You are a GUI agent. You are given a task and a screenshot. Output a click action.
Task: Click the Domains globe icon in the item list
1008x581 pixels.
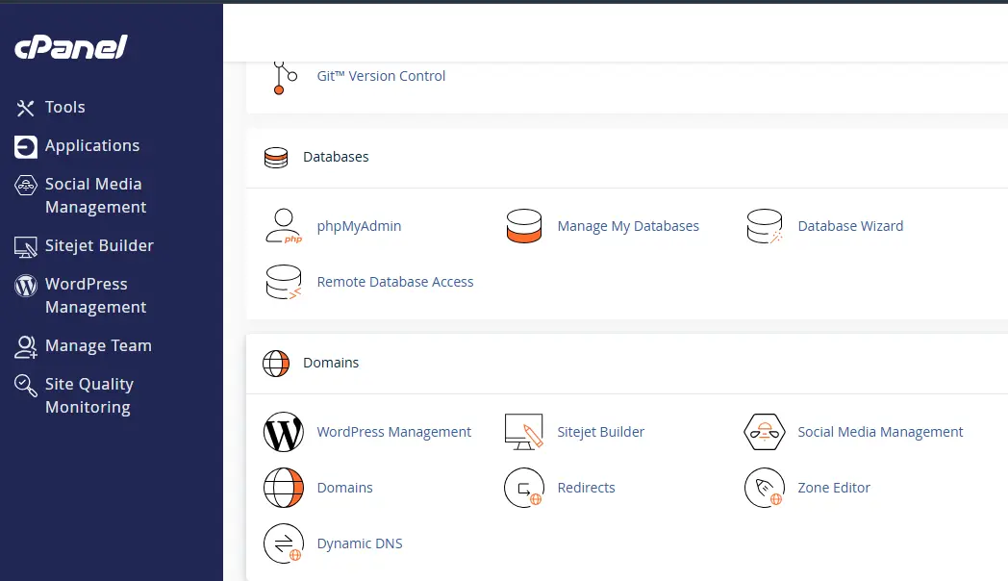(x=284, y=488)
